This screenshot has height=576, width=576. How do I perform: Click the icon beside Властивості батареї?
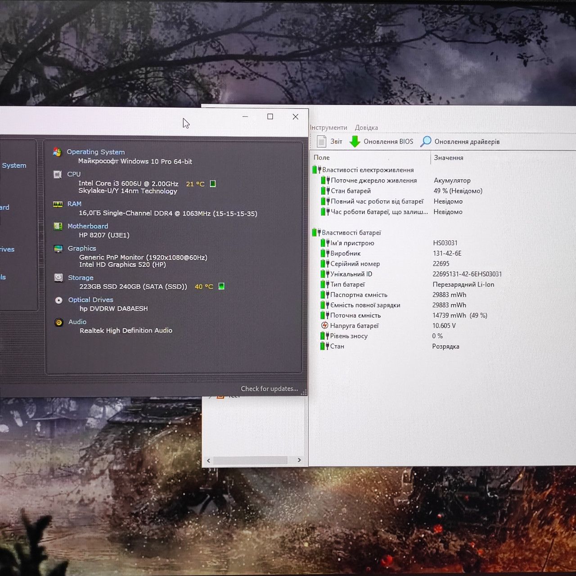(316, 233)
